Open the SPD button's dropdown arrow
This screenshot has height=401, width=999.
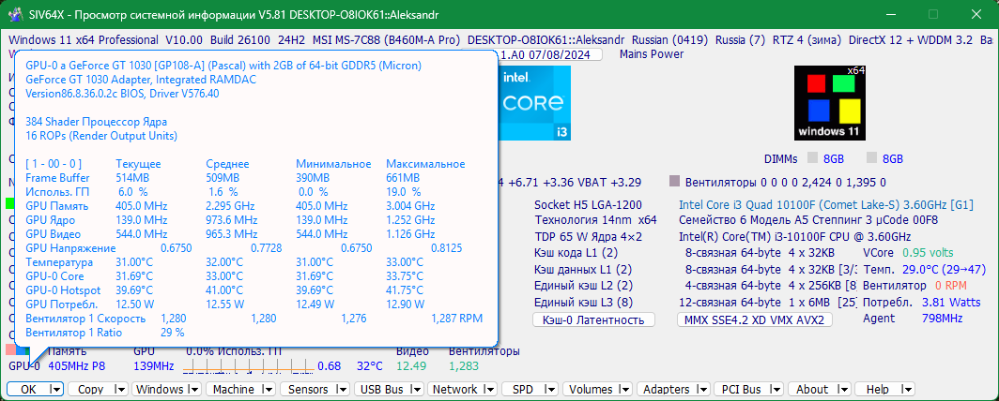pyautogui.click(x=554, y=389)
